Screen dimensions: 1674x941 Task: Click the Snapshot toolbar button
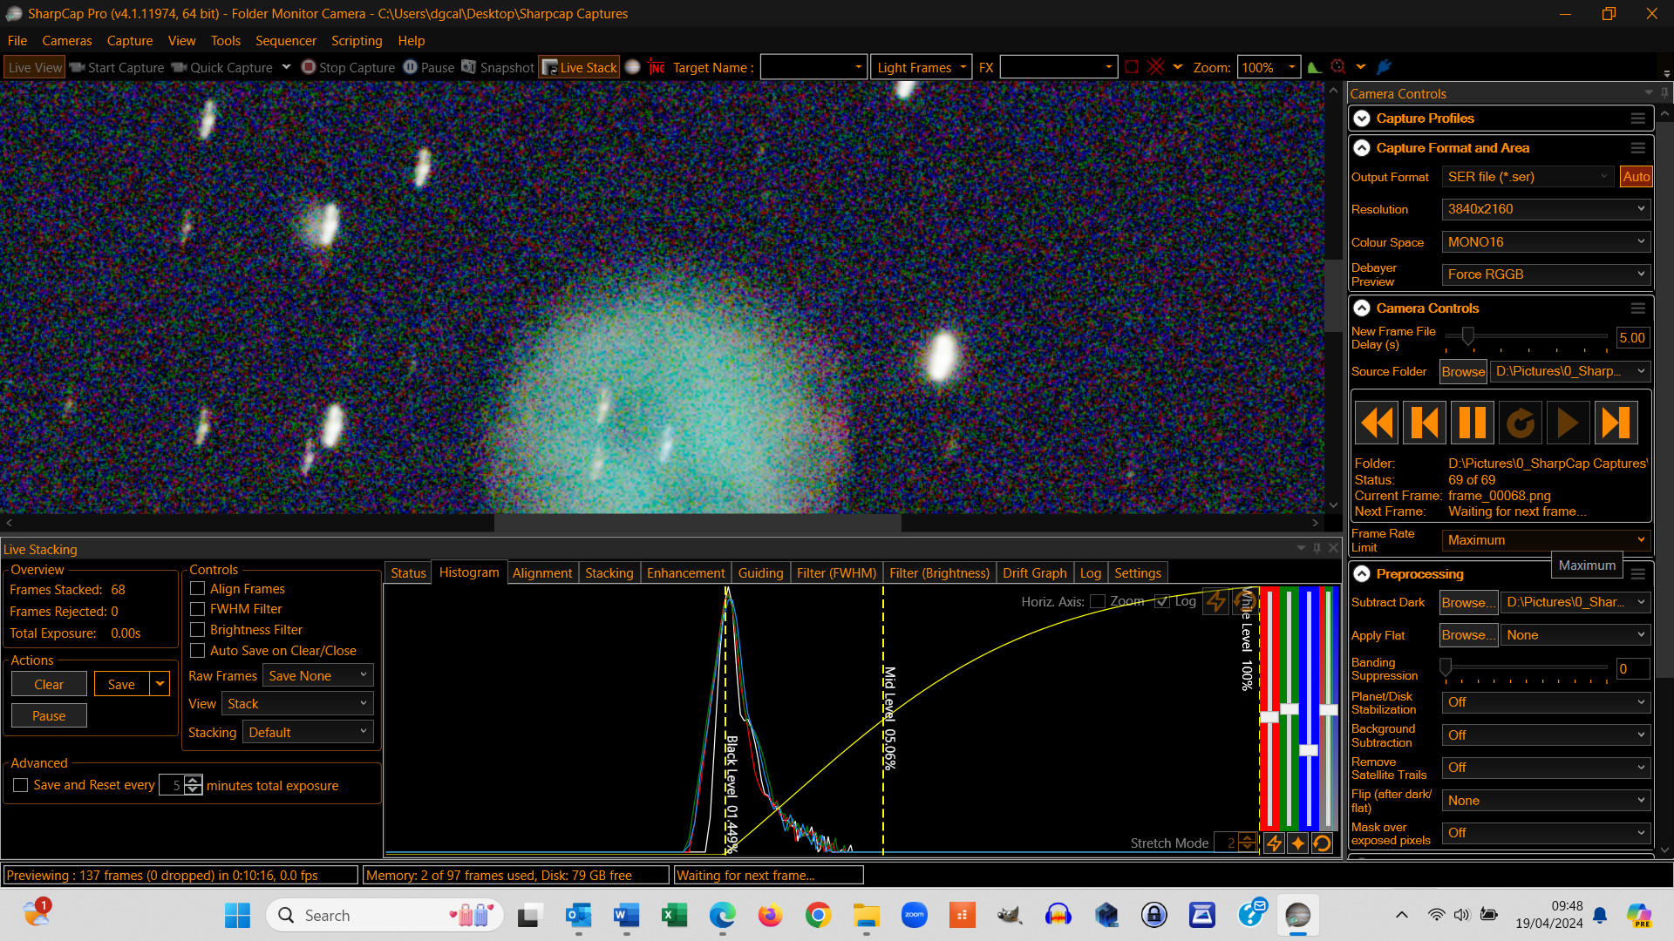[498, 67]
